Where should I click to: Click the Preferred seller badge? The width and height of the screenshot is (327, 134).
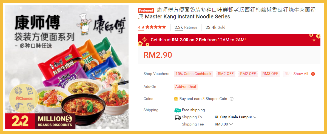click(x=146, y=10)
